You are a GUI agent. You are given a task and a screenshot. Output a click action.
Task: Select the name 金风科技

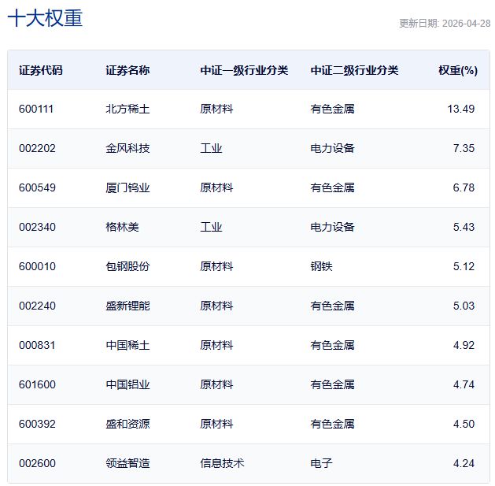click(x=127, y=148)
